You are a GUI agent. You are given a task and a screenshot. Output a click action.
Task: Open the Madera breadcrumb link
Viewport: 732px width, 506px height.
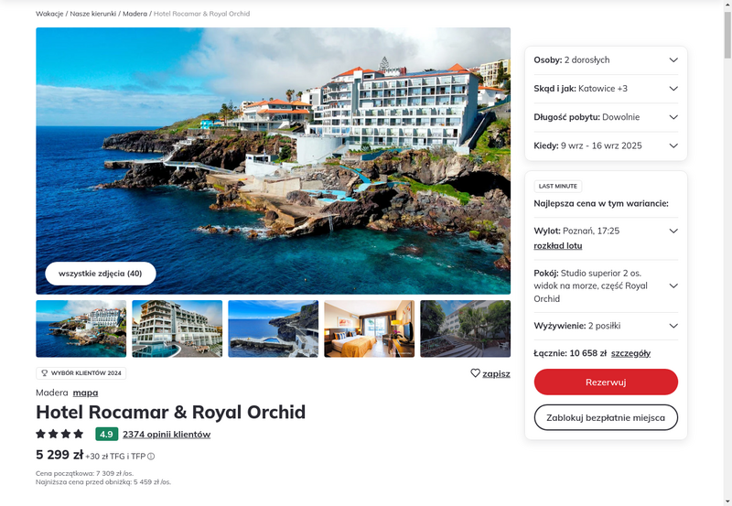coord(135,14)
